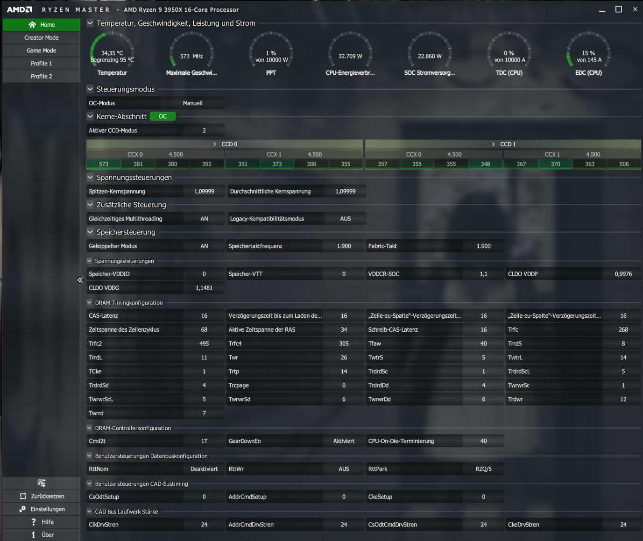This screenshot has height=541, width=643.
Task: Toggle Legacy-Kompatibilitätsmodus AUS value
Action: [345, 219]
